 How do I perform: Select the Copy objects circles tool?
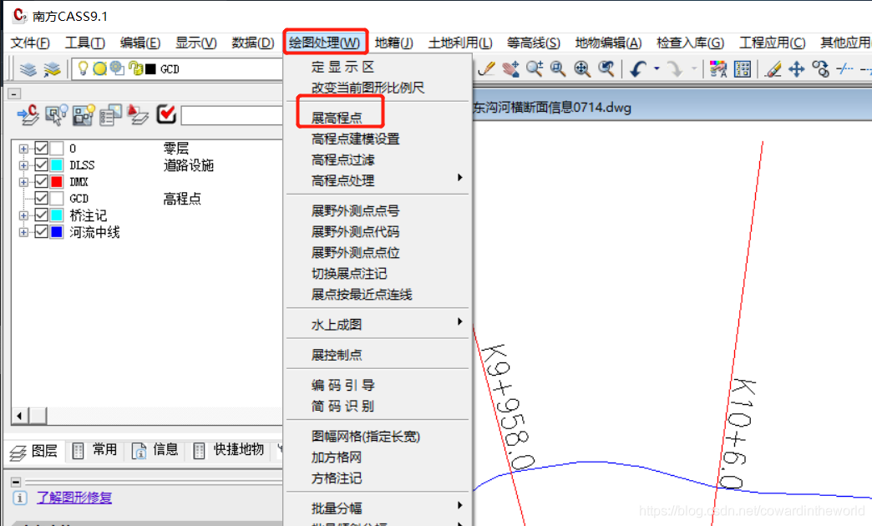[821, 69]
